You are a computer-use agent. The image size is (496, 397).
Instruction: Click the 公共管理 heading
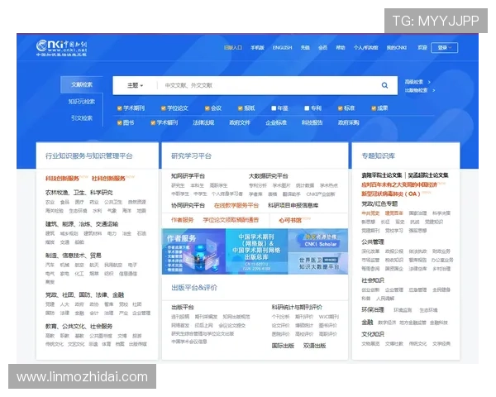pos(373,242)
